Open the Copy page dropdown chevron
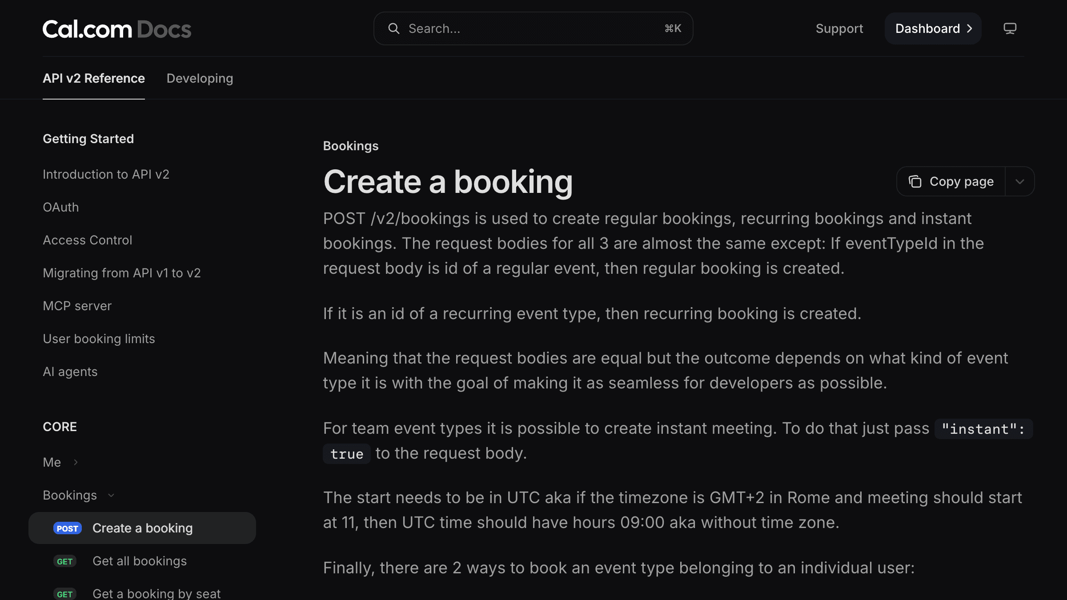This screenshot has height=600, width=1067. pyautogui.click(x=1020, y=181)
